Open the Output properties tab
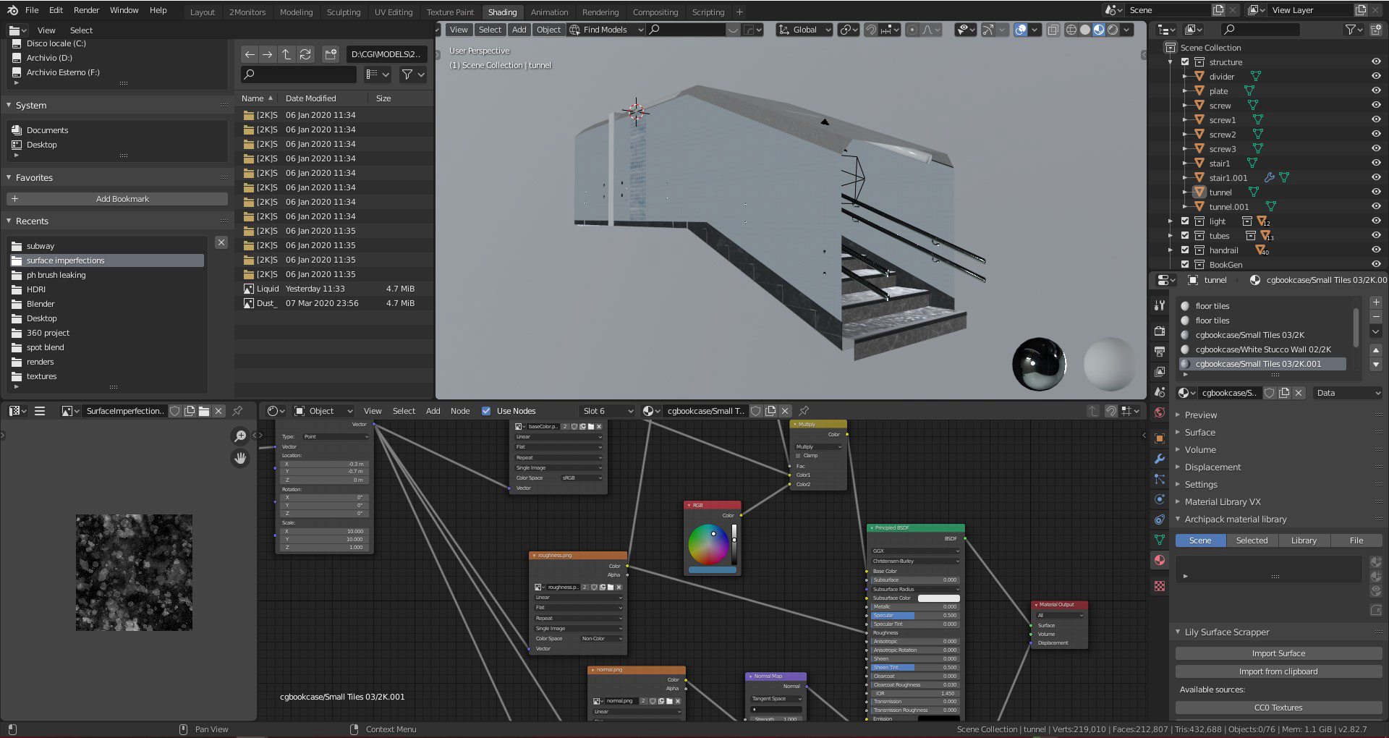1389x738 pixels. 1160,351
